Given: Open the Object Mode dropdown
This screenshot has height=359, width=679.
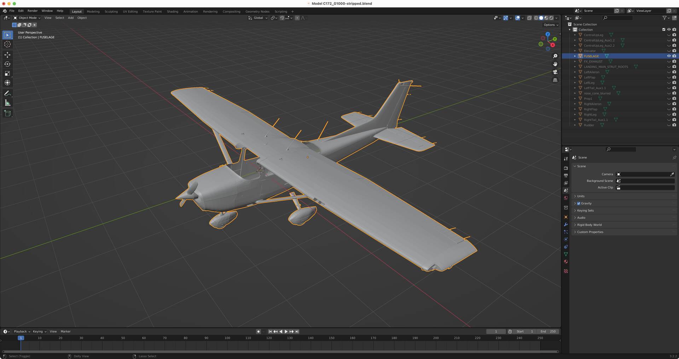Looking at the screenshot, I should pos(28,18).
